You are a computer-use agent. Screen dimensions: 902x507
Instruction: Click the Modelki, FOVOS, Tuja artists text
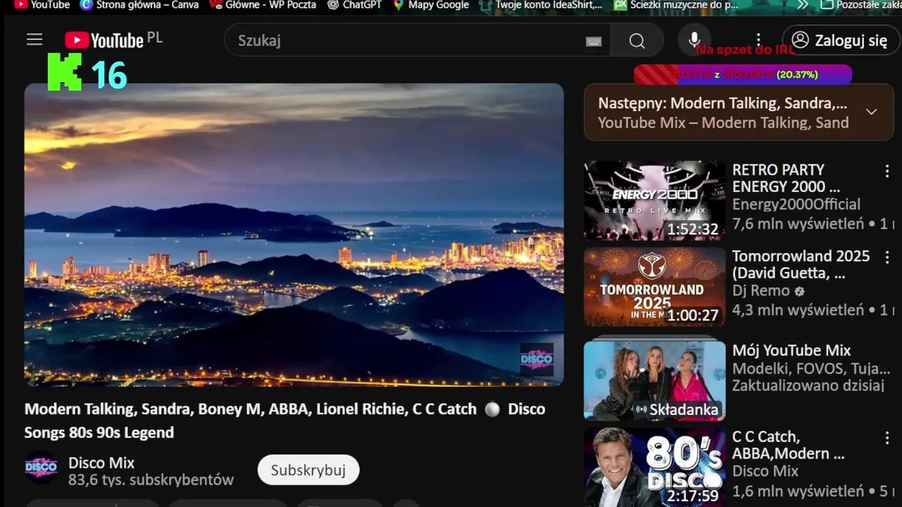click(811, 368)
